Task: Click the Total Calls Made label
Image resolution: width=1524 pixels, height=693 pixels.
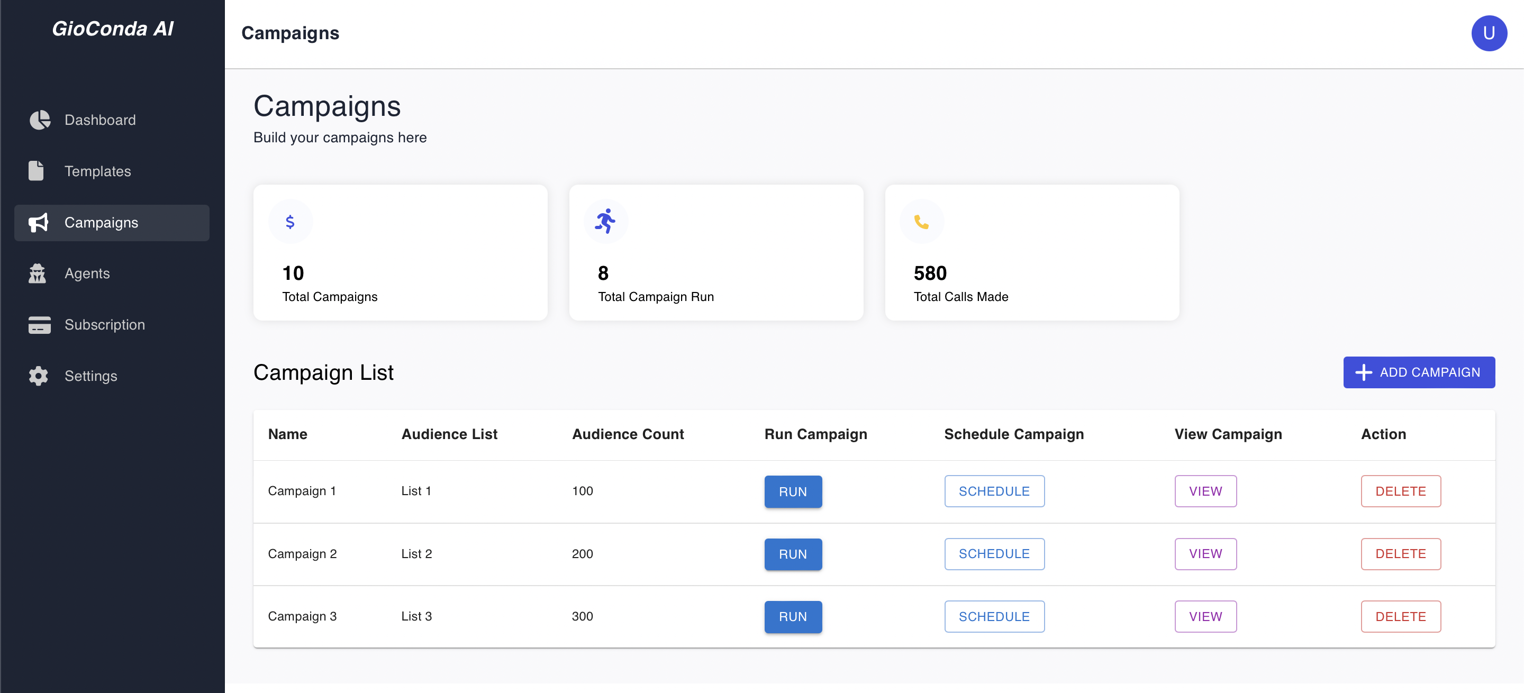Action: tap(961, 297)
